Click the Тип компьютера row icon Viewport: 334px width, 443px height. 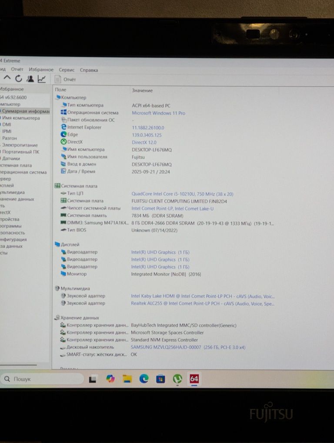[x=64, y=105]
